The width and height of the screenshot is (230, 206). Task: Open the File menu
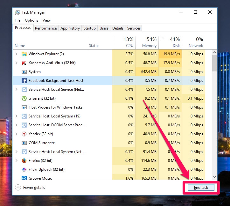[x=17, y=20]
